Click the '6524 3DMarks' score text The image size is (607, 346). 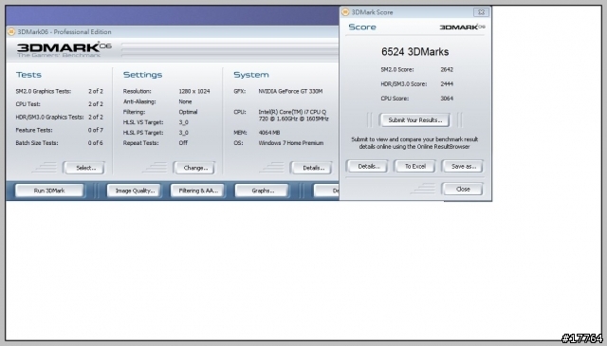(x=414, y=51)
